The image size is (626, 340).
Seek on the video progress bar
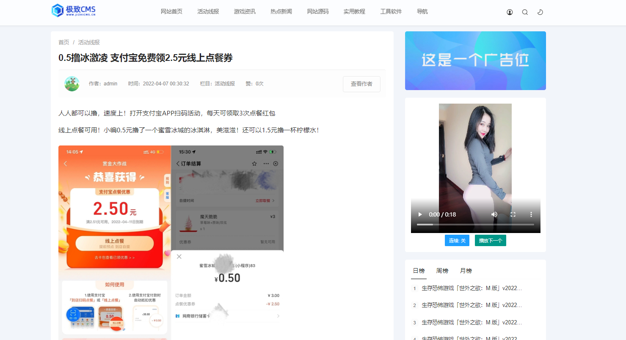coord(475,225)
